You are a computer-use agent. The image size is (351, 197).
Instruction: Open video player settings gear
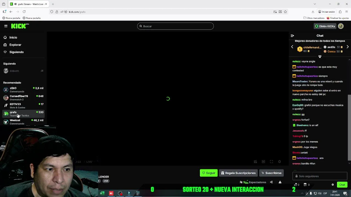pyautogui.click(x=279, y=162)
